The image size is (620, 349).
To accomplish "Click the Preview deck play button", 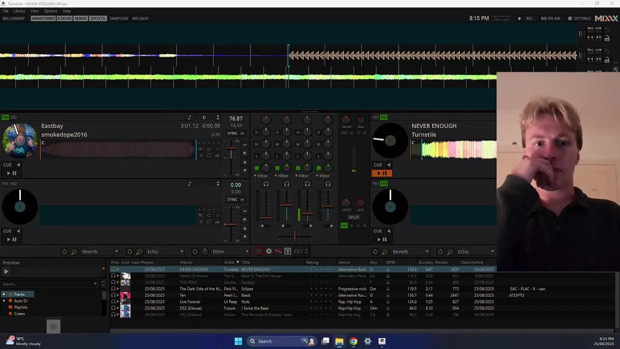I will (x=6, y=271).
